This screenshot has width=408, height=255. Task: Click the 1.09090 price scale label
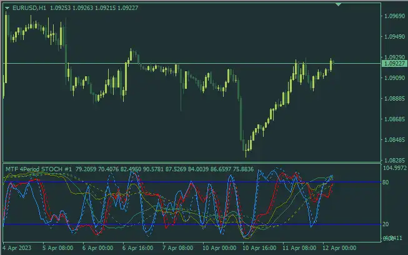pyautogui.click(x=394, y=77)
